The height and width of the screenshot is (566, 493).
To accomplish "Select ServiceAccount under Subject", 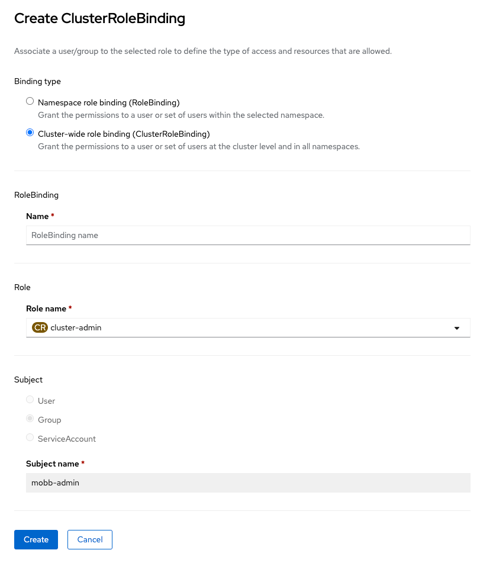I will [x=30, y=437].
